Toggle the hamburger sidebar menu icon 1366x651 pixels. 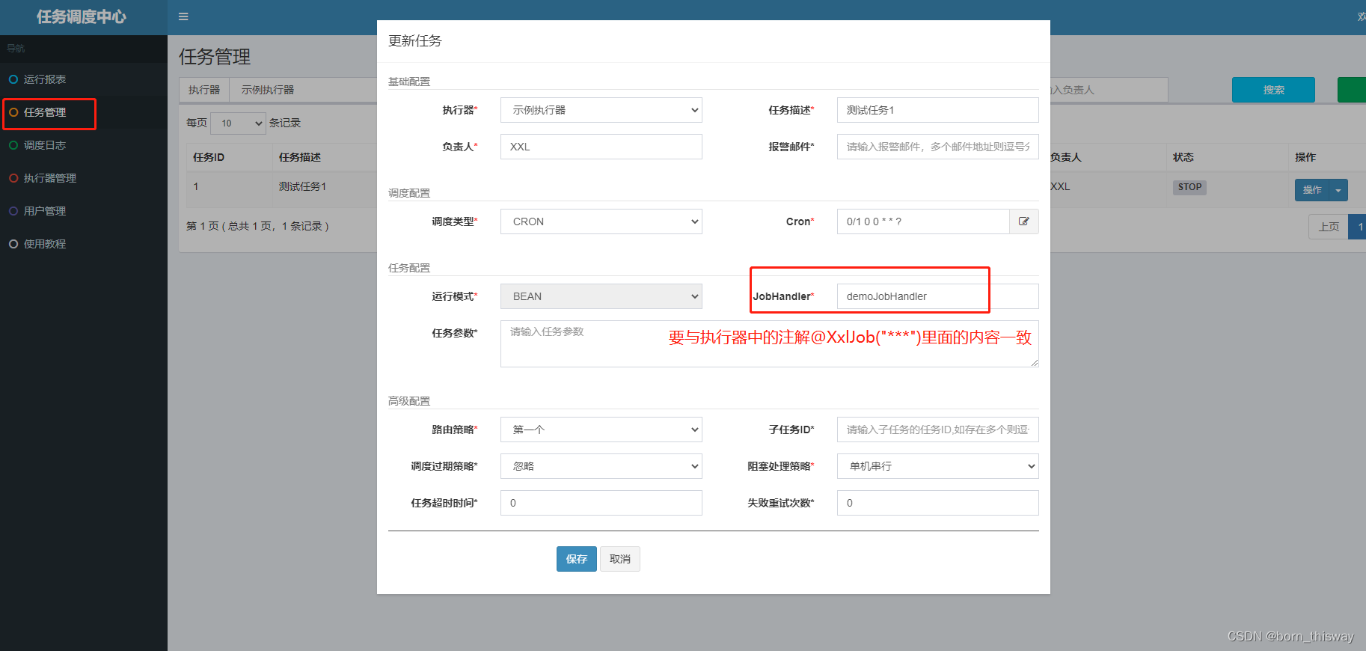pyautogui.click(x=183, y=16)
